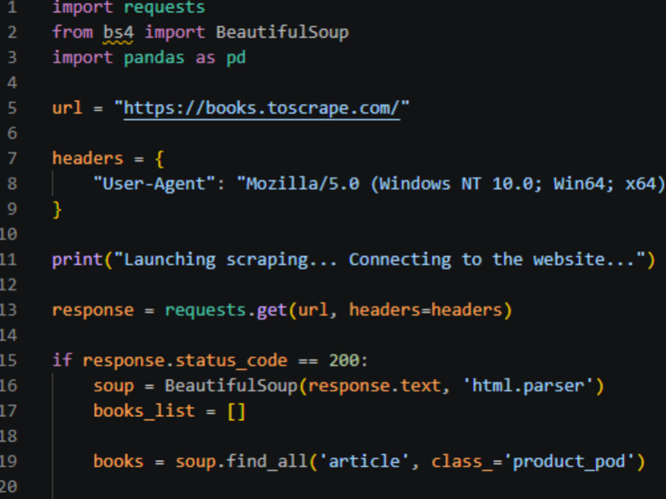This screenshot has width=666, height=499.
Task: Click line number 13 in gutter
Action: coord(9,310)
